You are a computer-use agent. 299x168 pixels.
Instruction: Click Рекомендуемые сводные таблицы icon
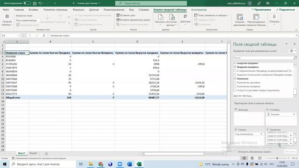[256, 17]
